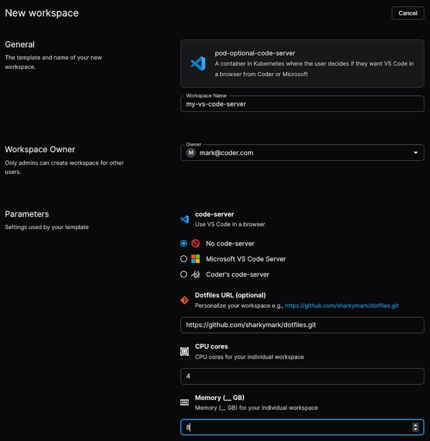This screenshot has width=430, height=441.
Task: Click the Dotfiles URL git icon
Action: pyautogui.click(x=184, y=300)
